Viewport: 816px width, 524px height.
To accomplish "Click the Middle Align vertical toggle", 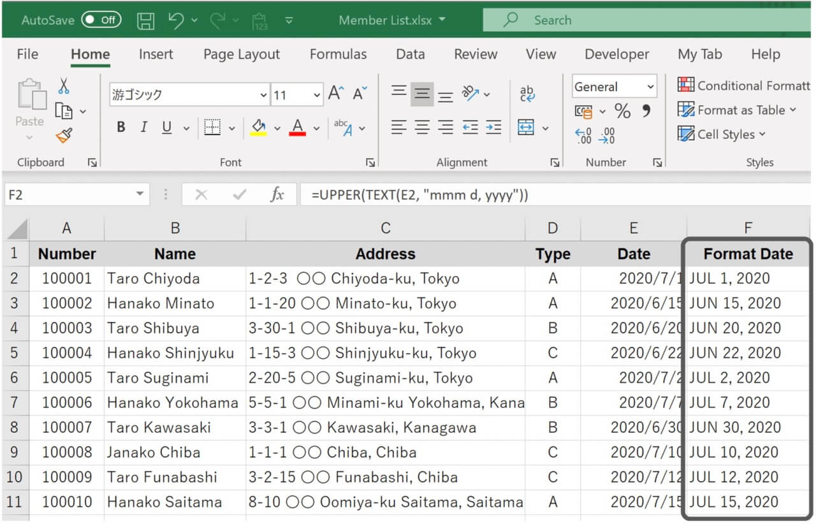I will (422, 92).
